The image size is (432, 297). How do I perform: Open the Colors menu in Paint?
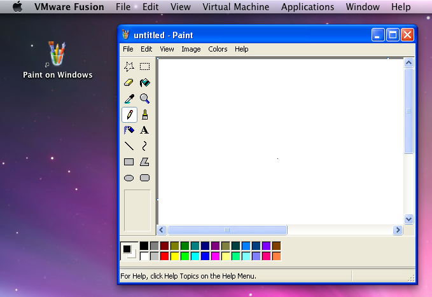tap(218, 49)
